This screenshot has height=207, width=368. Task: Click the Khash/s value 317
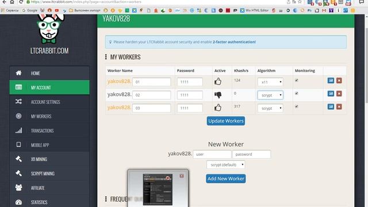[237, 106]
